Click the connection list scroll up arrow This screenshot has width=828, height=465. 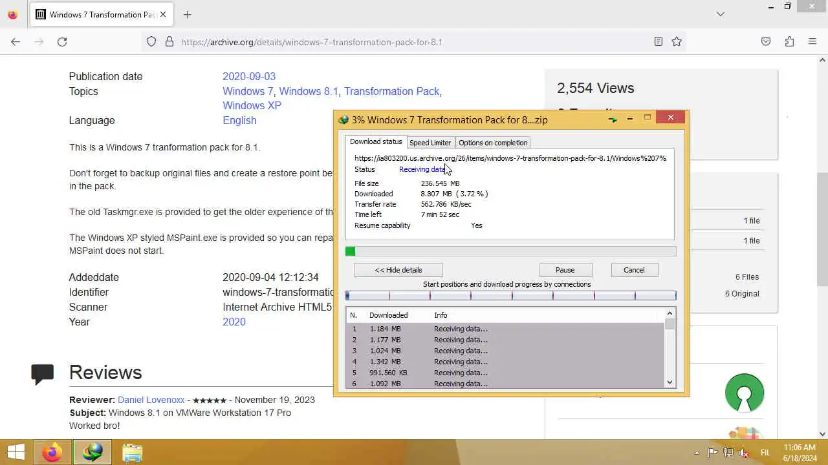click(x=670, y=314)
